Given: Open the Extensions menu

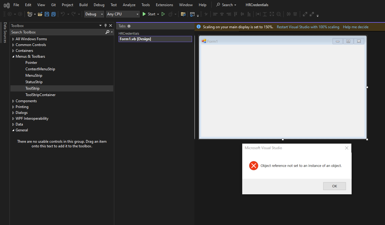Looking at the screenshot, I should [x=164, y=5].
